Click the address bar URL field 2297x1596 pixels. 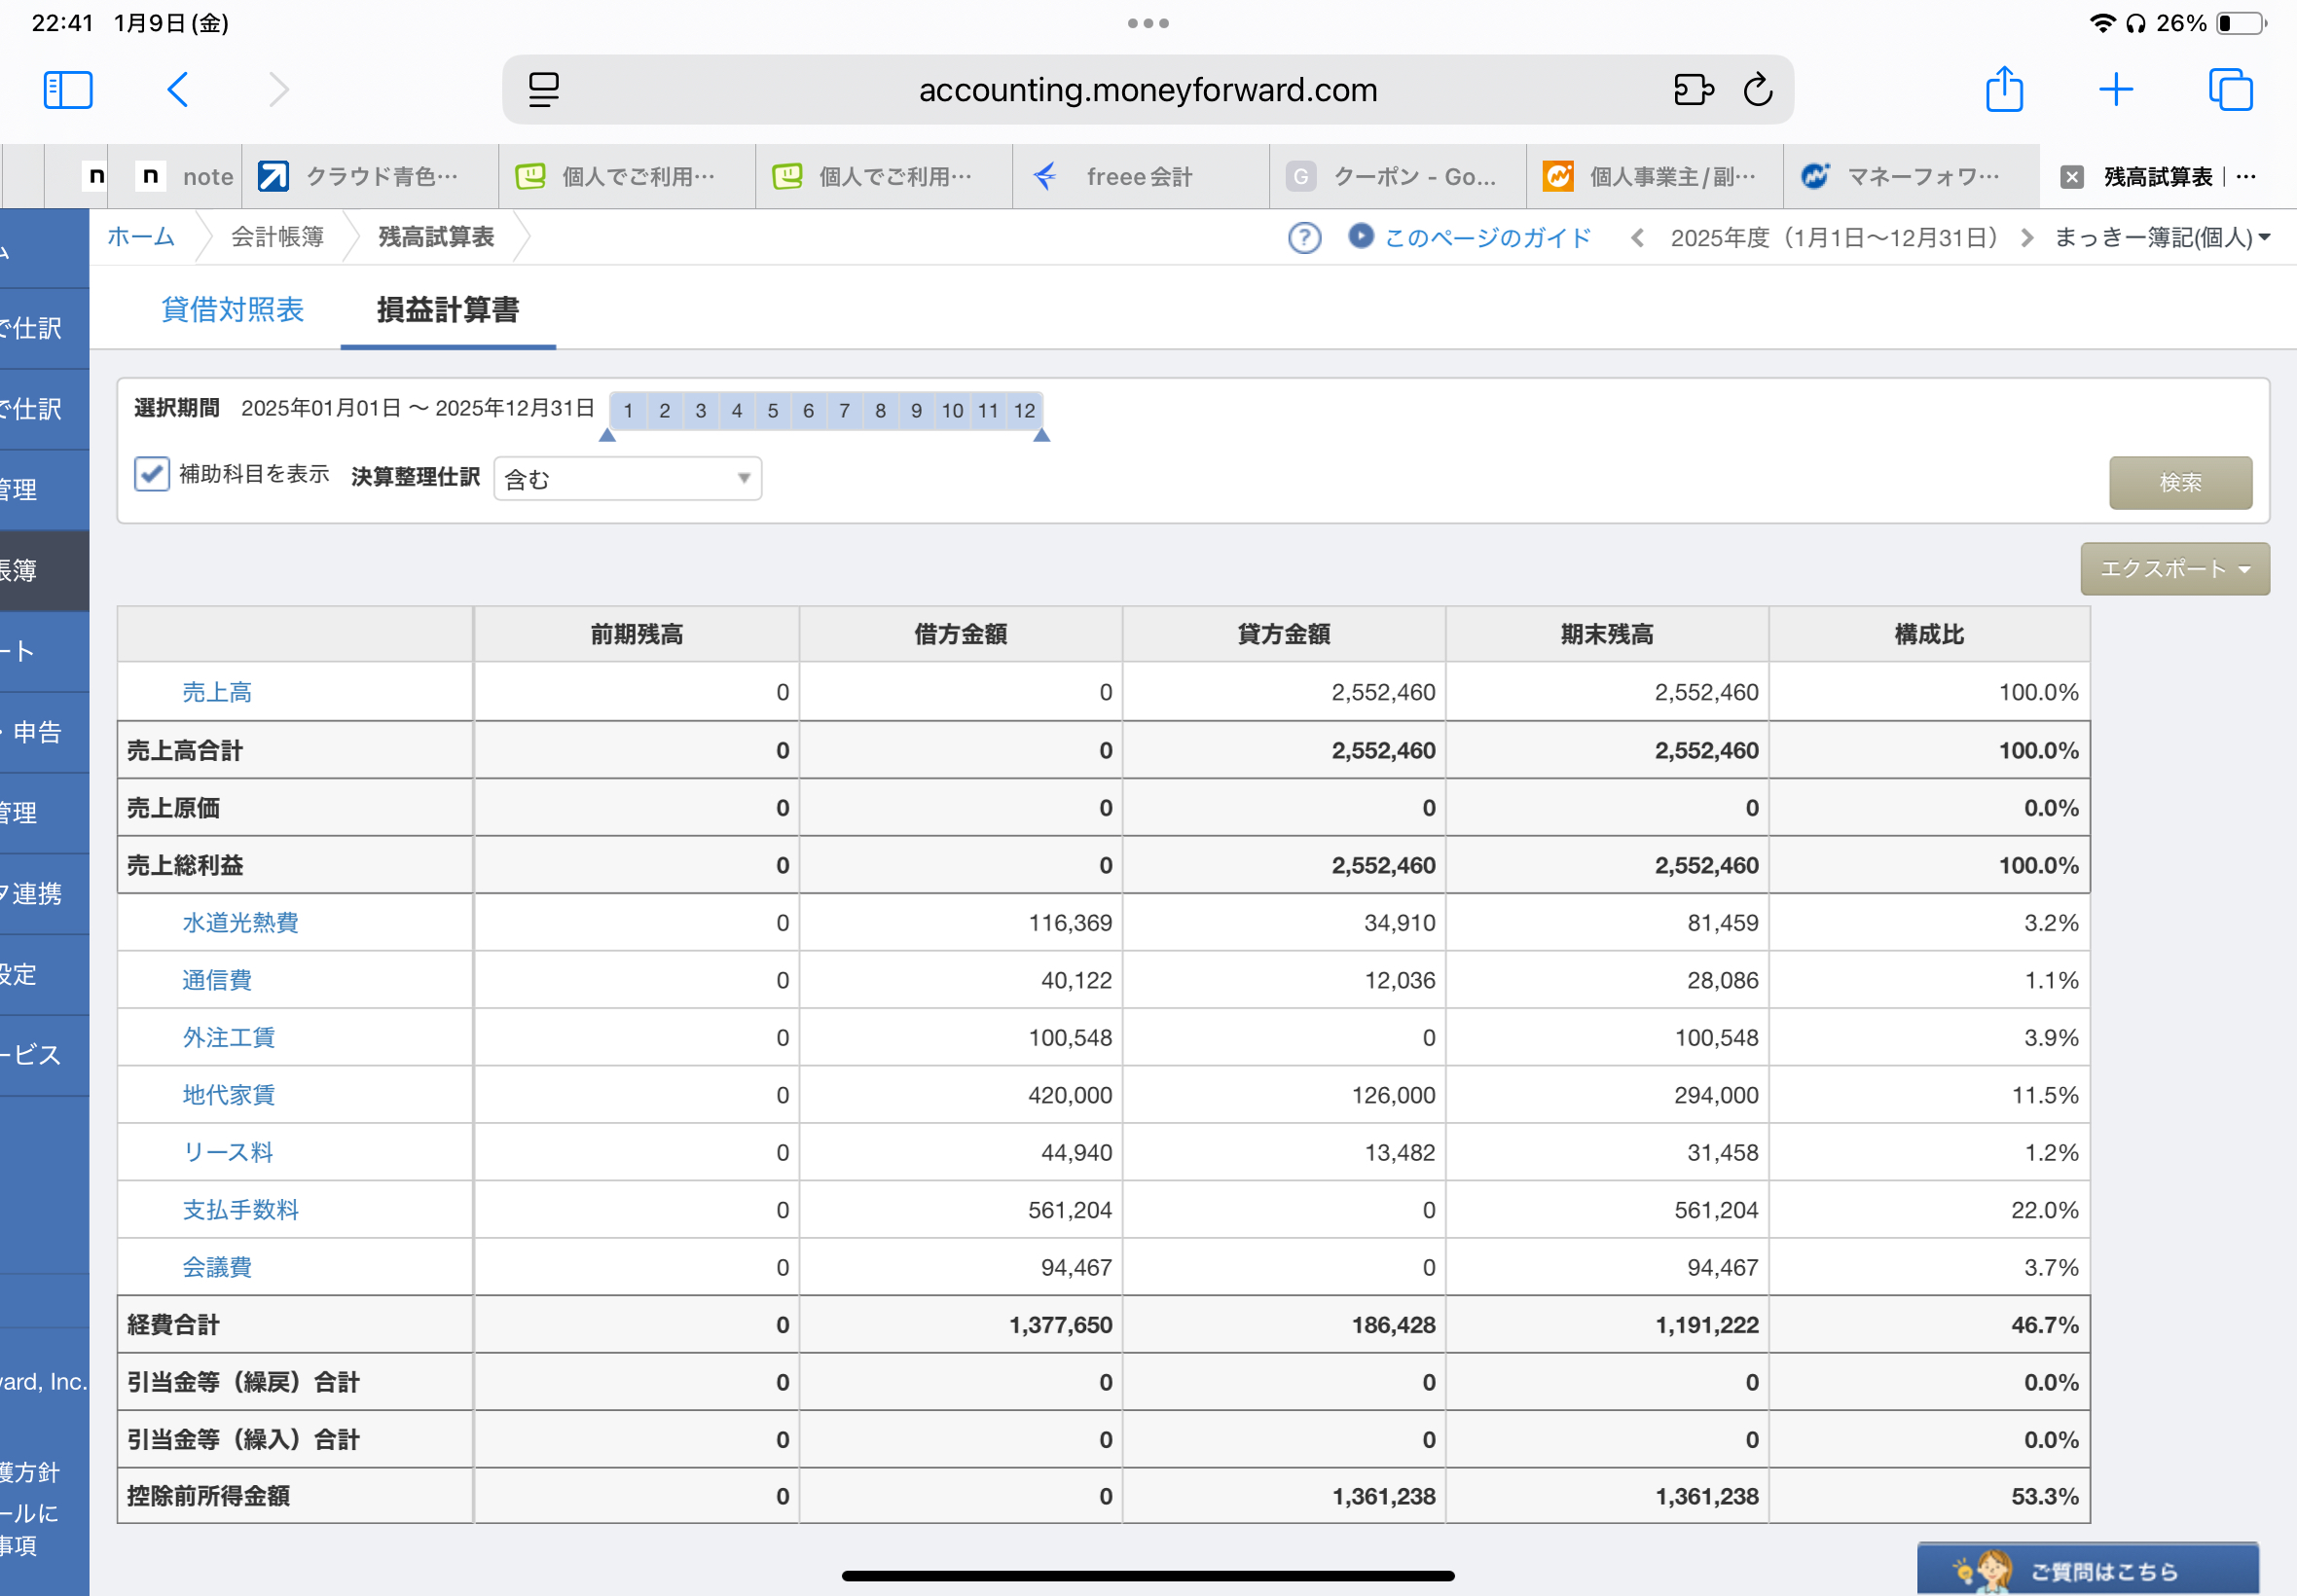[x=1147, y=90]
